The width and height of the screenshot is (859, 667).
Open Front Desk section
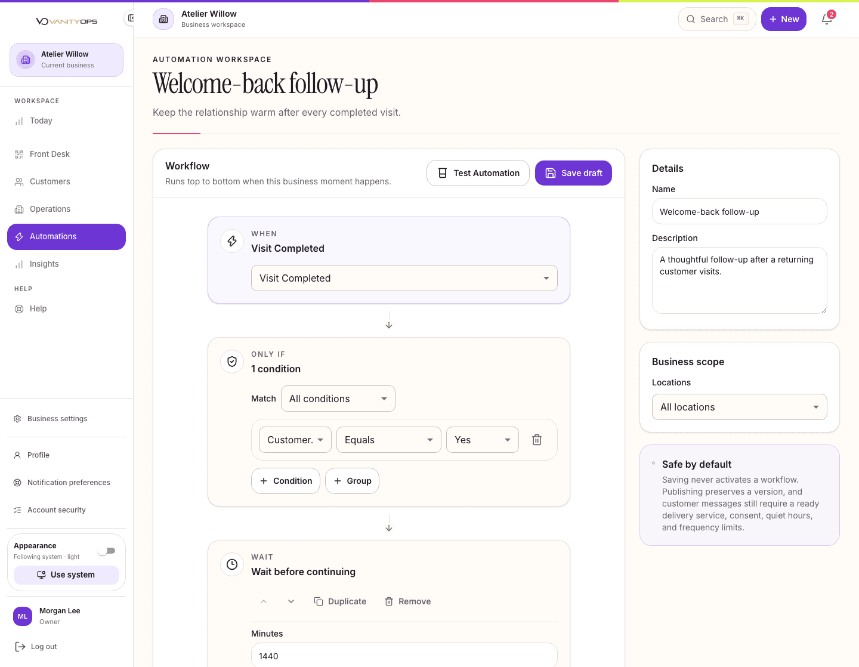pyautogui.click(x=66, y=154)
